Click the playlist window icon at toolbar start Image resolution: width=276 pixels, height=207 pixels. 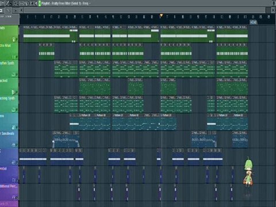click(1, 10)
